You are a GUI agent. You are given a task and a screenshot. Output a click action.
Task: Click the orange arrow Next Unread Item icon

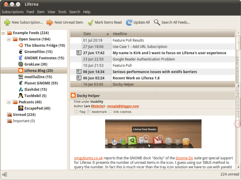click(50, 22)
